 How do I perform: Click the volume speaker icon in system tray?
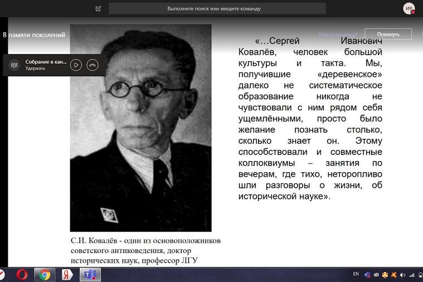click(x=403, y=275)
